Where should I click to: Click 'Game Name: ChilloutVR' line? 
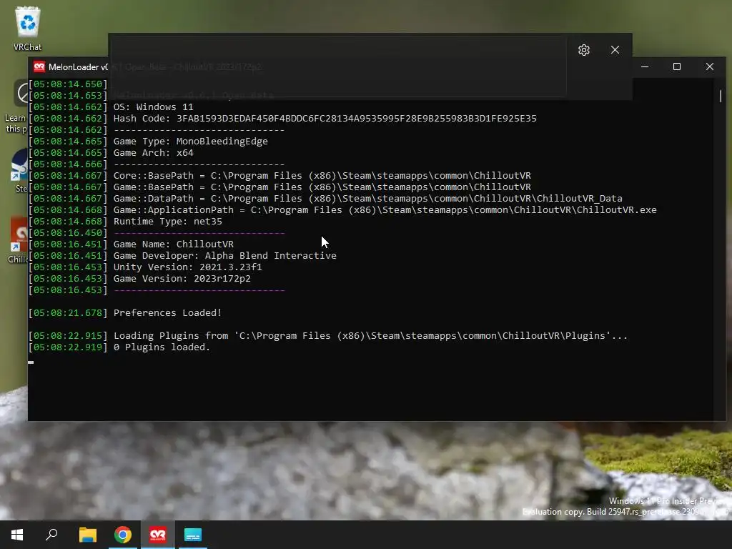(174, 244)
